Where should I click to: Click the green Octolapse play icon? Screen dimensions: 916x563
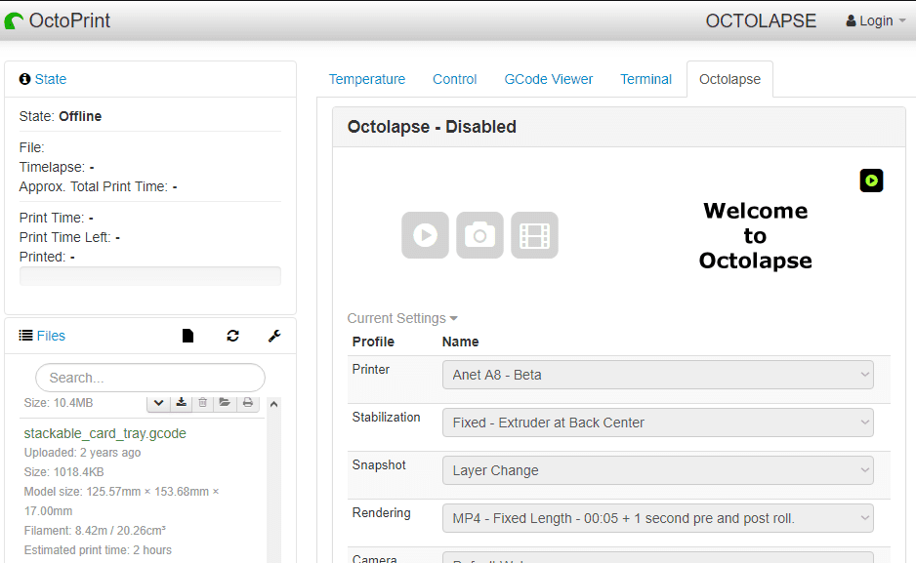871,181
